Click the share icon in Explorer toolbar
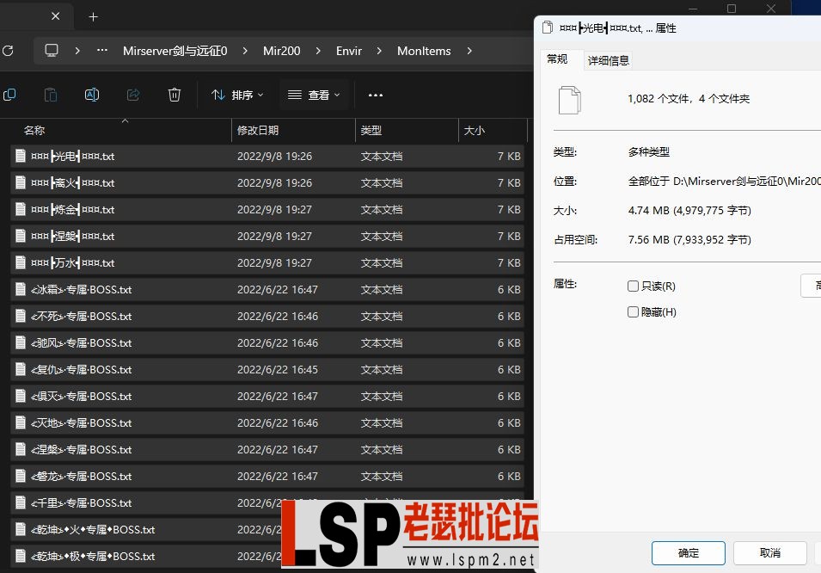Screen dimensions: 821x573 tap(133, 95)
